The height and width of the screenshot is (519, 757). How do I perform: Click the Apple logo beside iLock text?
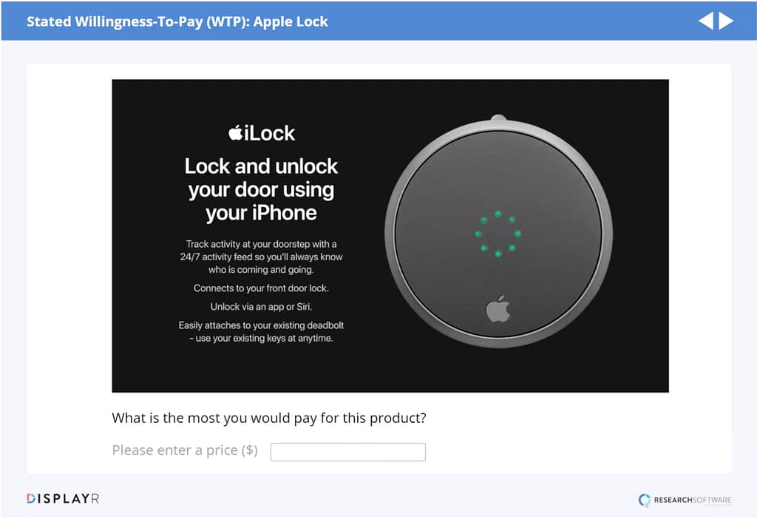pyautogui.click(x=236, y=132)
